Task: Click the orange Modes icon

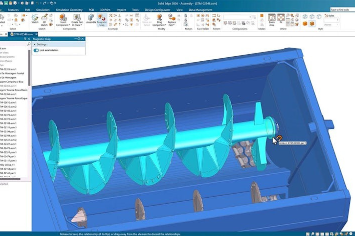Action: (262, 16)
